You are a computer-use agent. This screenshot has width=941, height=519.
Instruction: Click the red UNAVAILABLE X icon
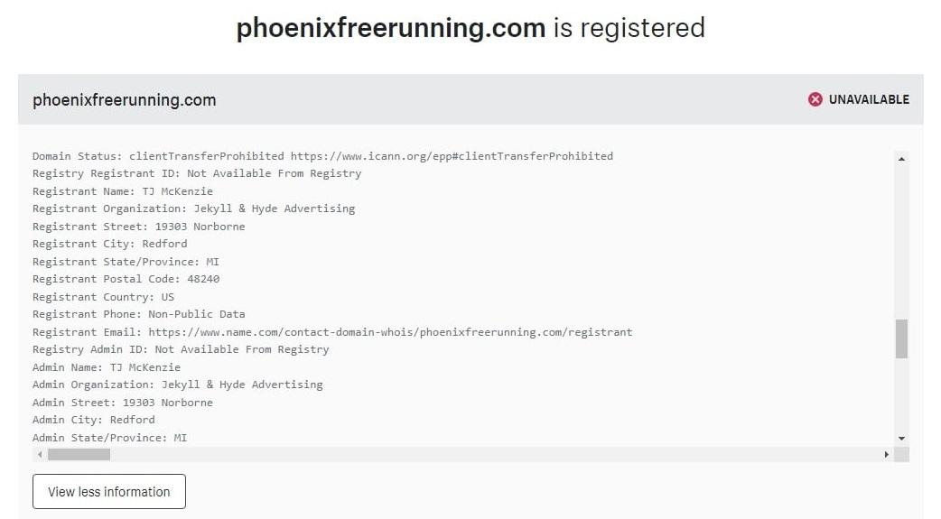coord(815,99)
